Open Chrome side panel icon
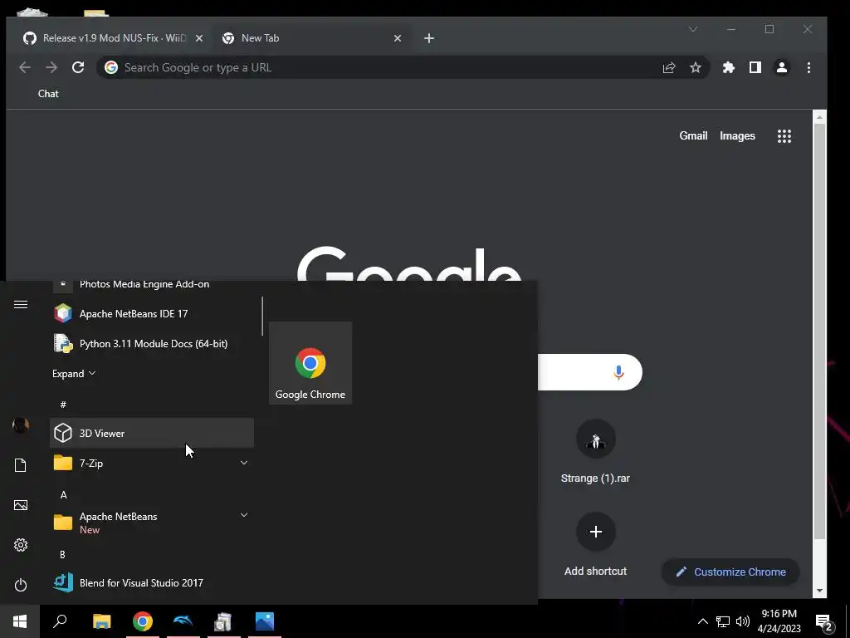The image size is (850, 638). pos(755,67)
